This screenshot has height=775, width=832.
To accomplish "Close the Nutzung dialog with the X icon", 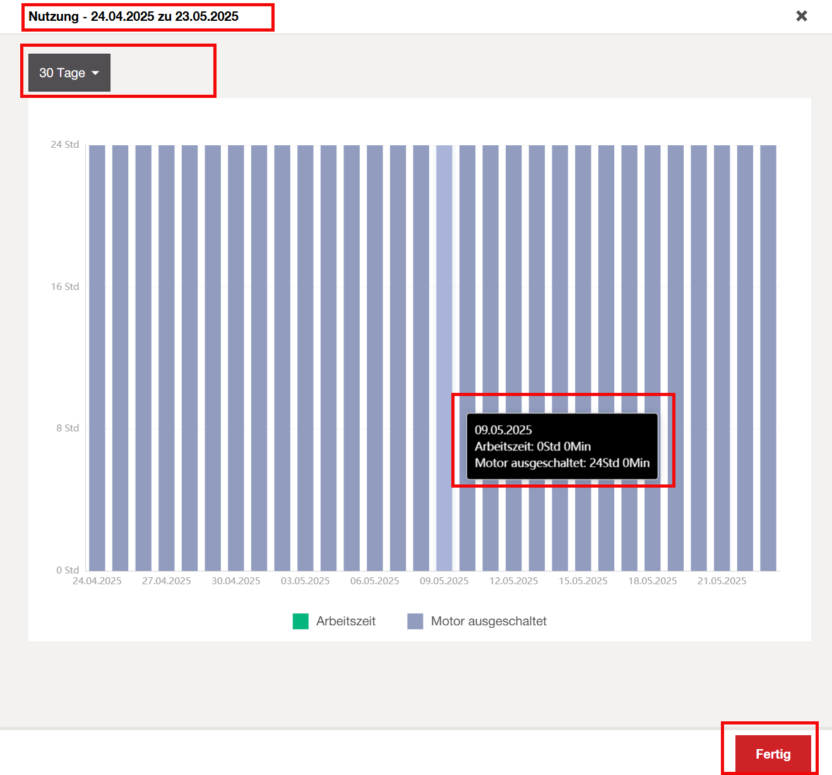I will (801, 16).
